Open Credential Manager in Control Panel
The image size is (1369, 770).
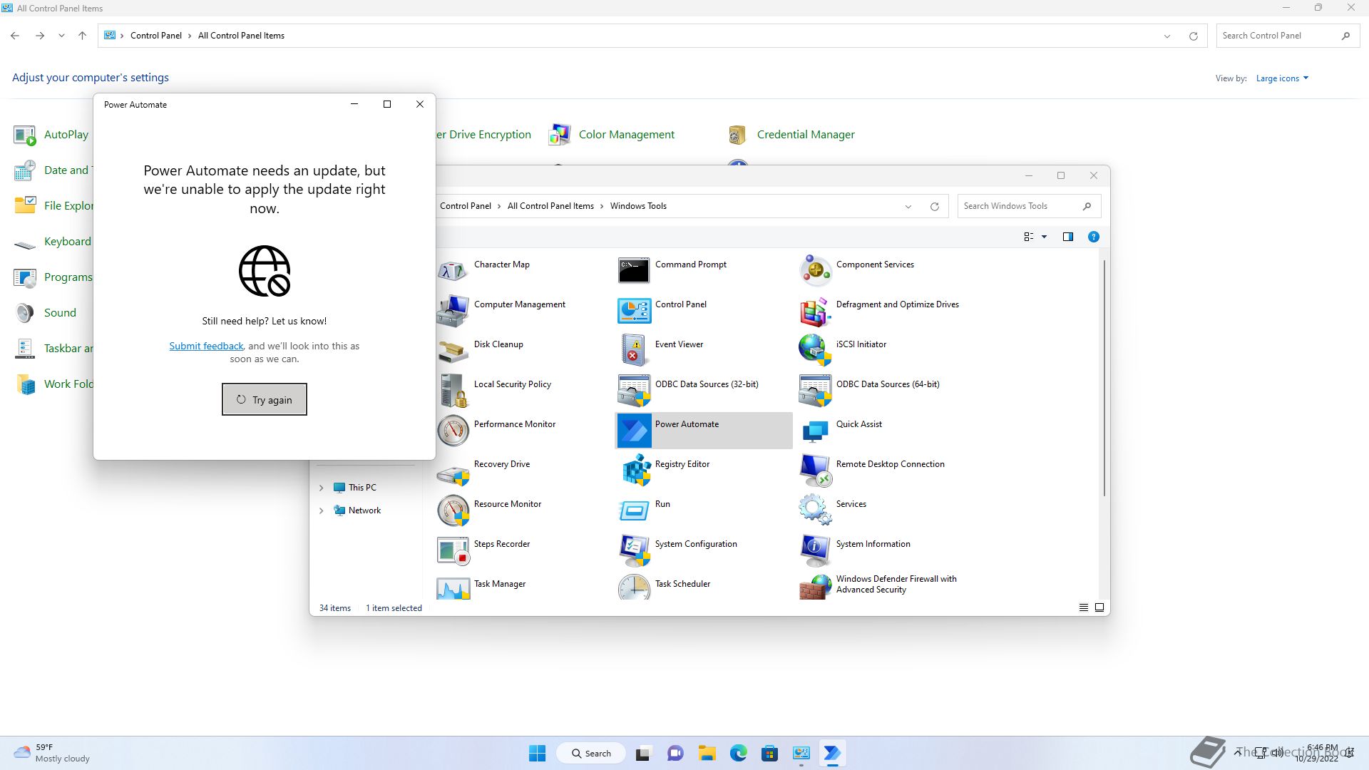click(x=791, y=135)
